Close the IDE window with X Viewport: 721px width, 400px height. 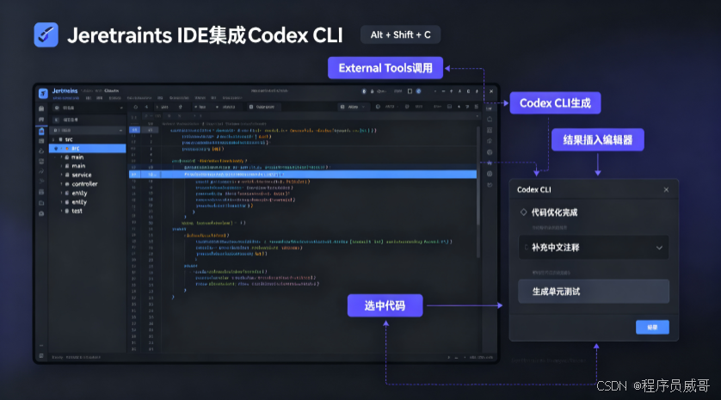(x=491, y=91)
